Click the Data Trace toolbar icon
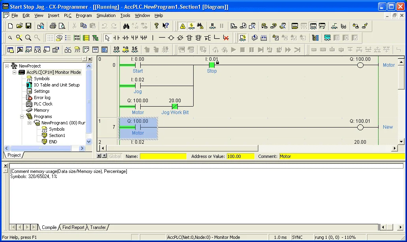Image resolution: width=407 pixels, height=242 pixels. point(343,26)
